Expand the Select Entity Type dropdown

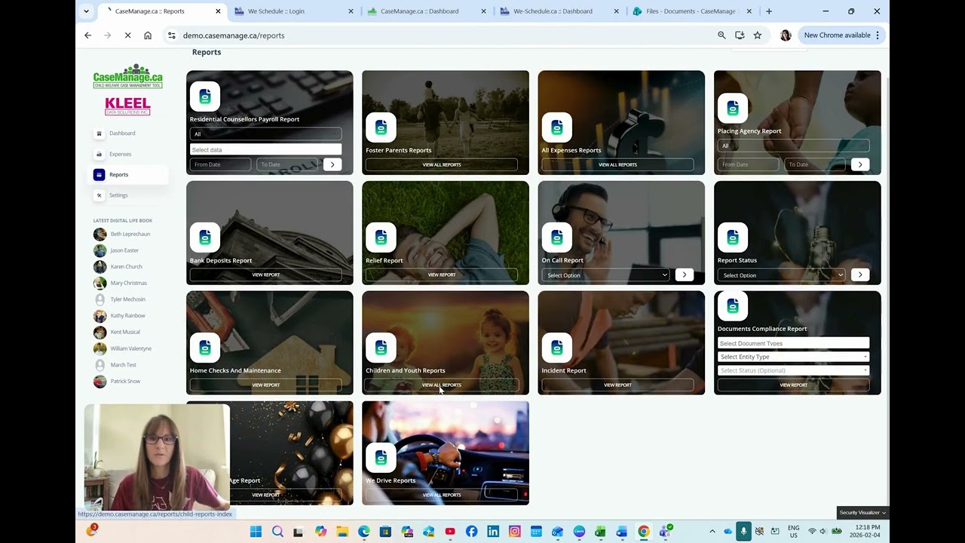coord(793,357)
